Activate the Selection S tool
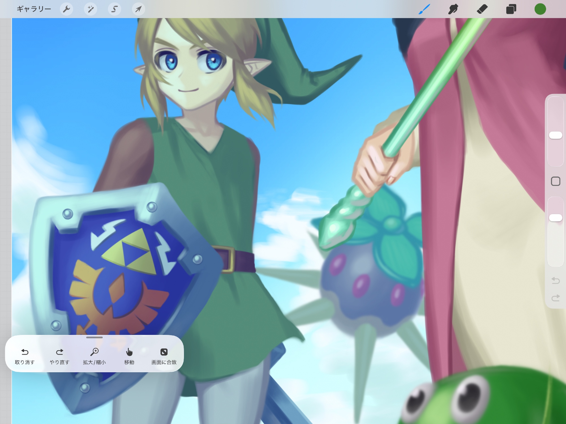The height and width of the screenshot is (424, 566). coord(114,9)
